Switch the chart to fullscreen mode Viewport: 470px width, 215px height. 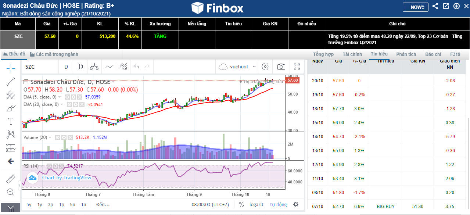297,67
